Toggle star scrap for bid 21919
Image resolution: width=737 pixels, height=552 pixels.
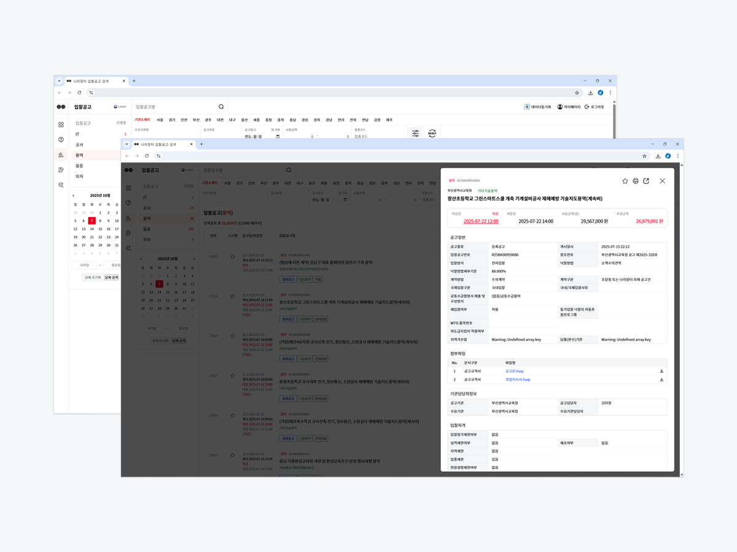click(232, 296)
